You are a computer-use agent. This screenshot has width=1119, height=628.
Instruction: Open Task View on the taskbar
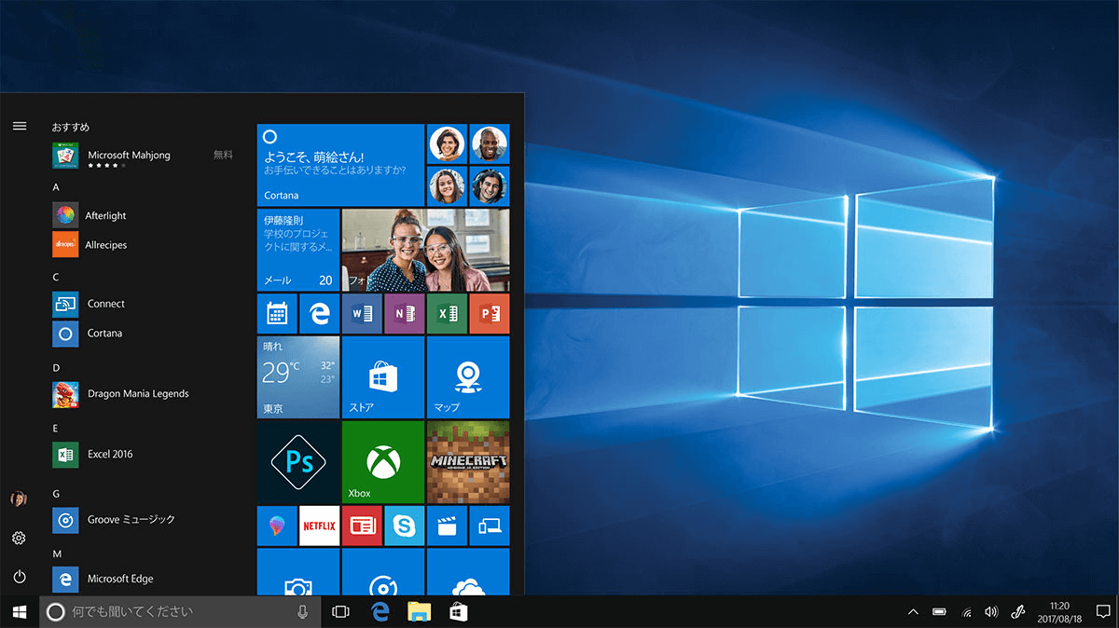click(340, 612)
